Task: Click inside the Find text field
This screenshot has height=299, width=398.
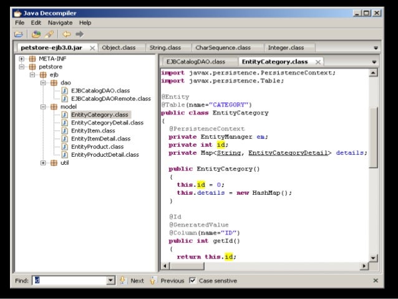Action: [70, 280]
